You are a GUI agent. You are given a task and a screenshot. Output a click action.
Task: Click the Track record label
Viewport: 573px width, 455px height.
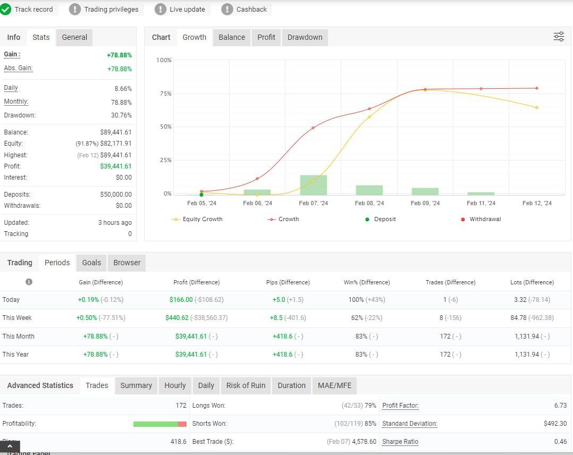pos(33,9)
